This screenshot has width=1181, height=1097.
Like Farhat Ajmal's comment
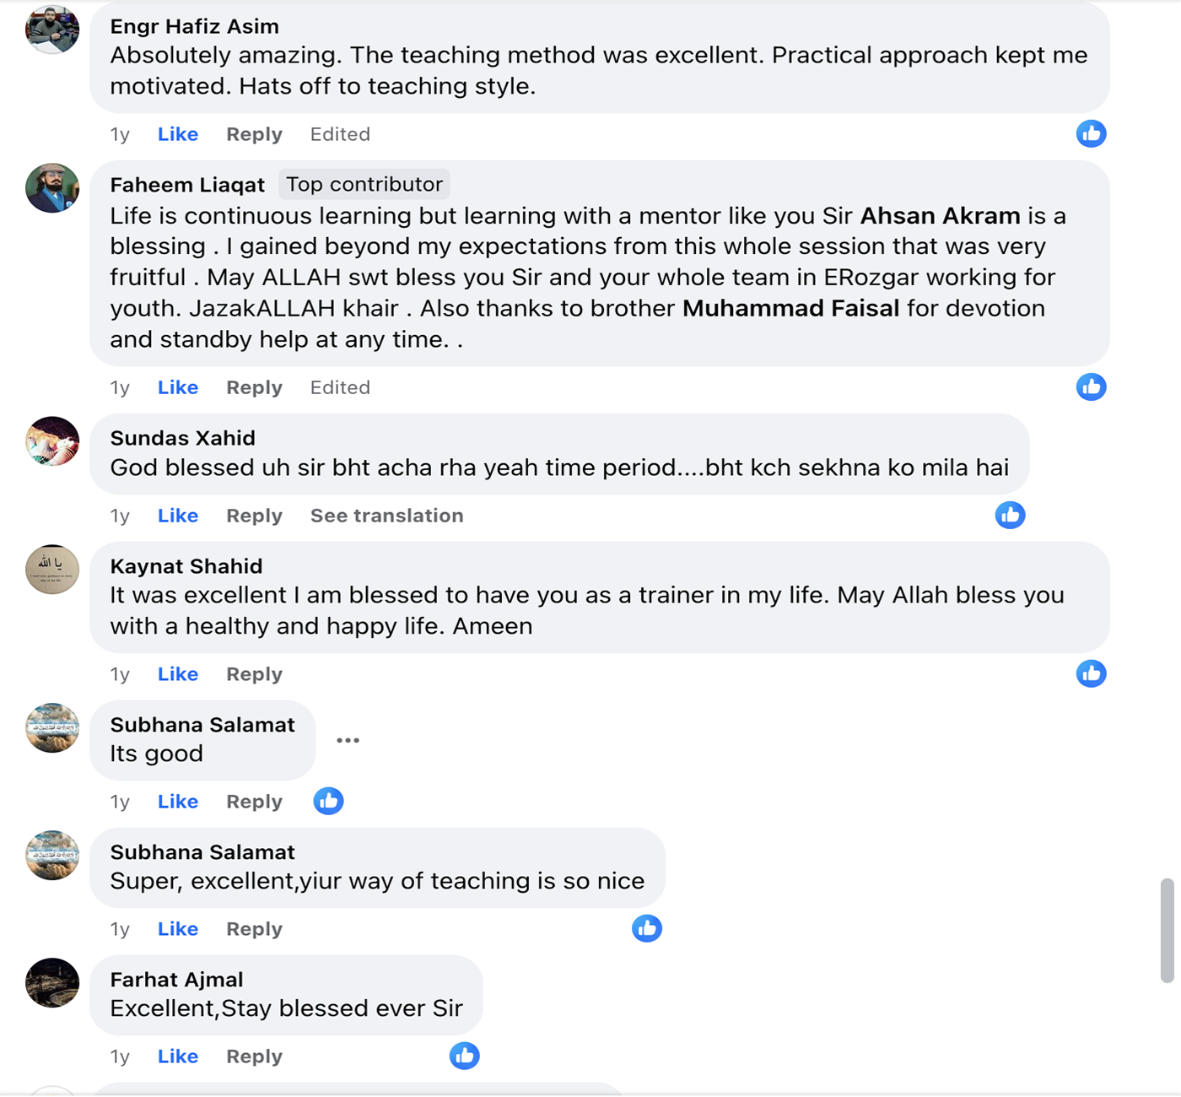click(x=178, y=1056)
